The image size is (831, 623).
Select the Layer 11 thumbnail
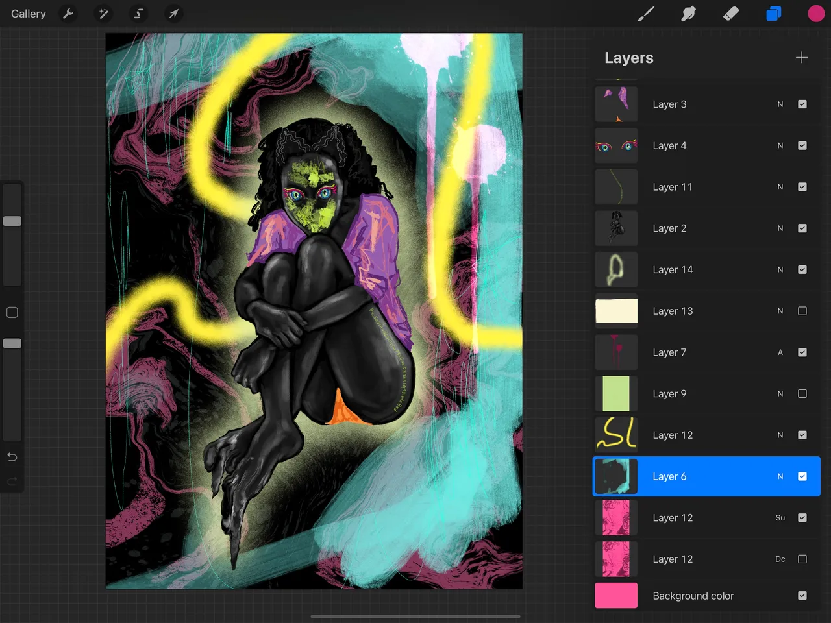click(x=616, y=187)
